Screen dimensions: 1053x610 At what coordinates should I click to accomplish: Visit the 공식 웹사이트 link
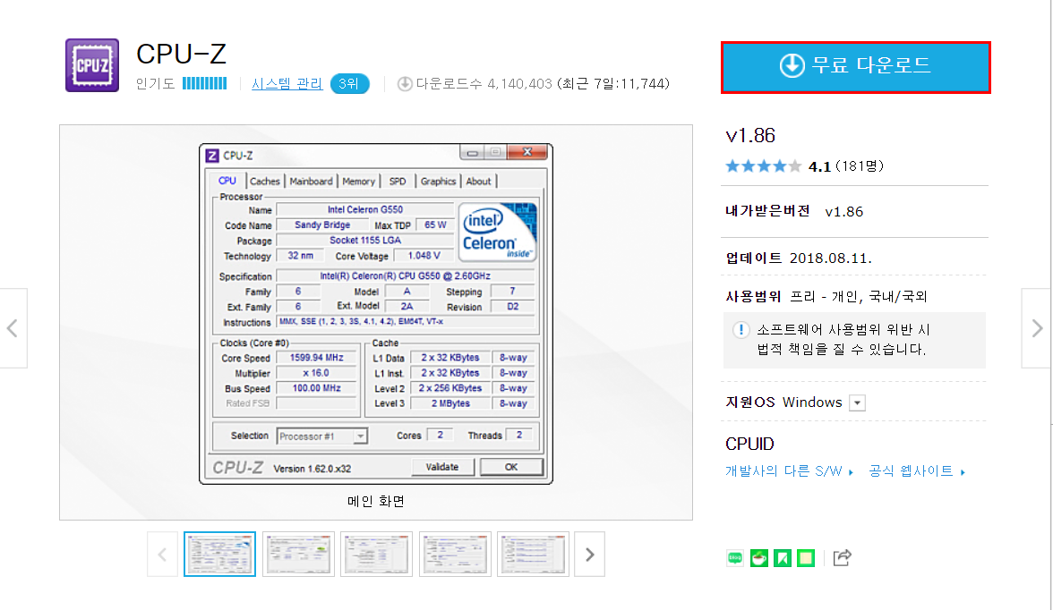click(x=917, y=471)
